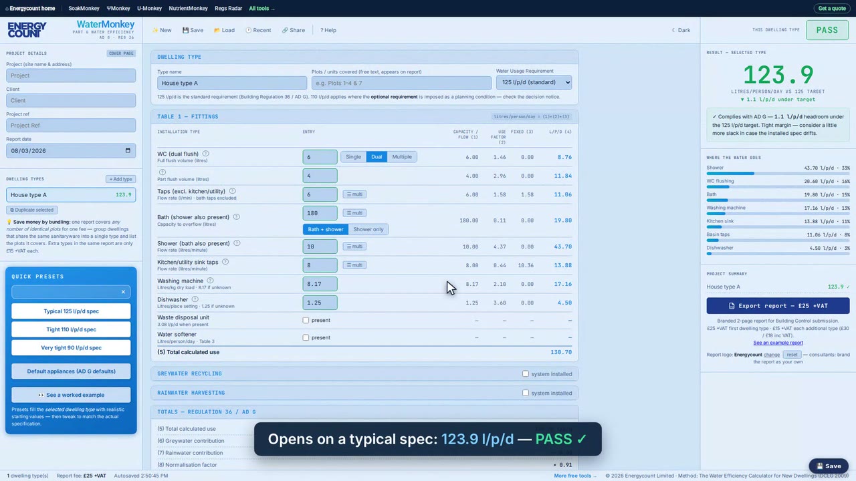Click reset report logo button
This screenshot has width=856, height=481.
pos(792,355)
